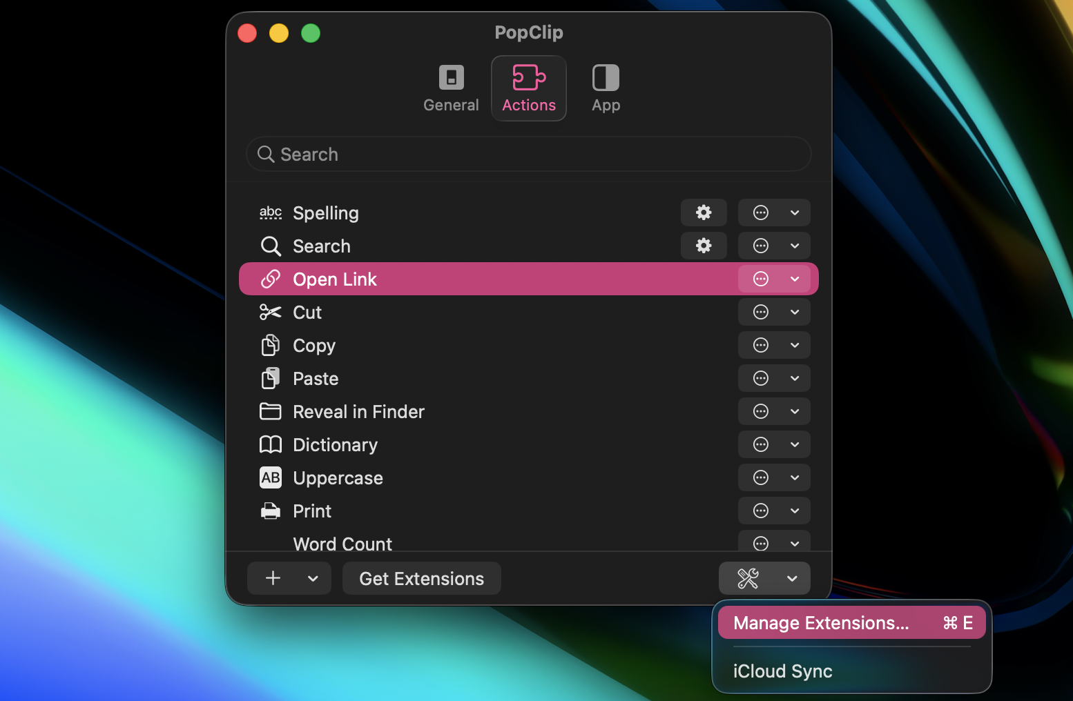Expand the Word Count chevron dropdown

click(x=795, y=543)
